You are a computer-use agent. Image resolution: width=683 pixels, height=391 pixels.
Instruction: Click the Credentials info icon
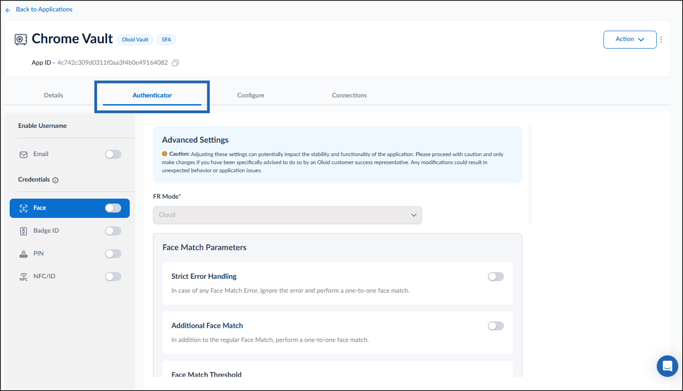coord(55,180)
